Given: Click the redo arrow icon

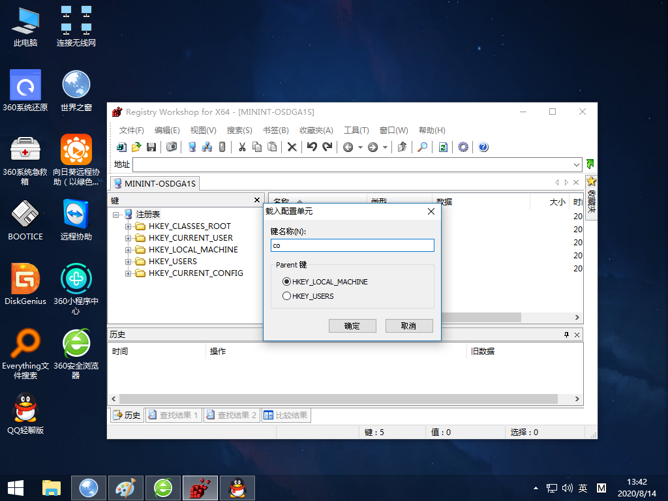Looking at the screenshot, I should pos(327,147).
